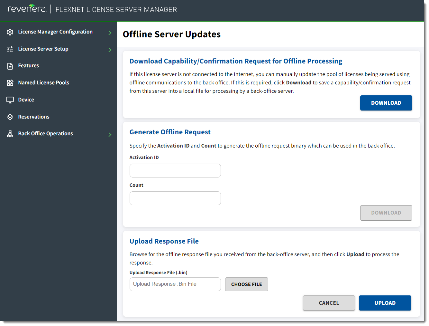Expand the Back Office Operations chevron

click(x=110, y=134)
